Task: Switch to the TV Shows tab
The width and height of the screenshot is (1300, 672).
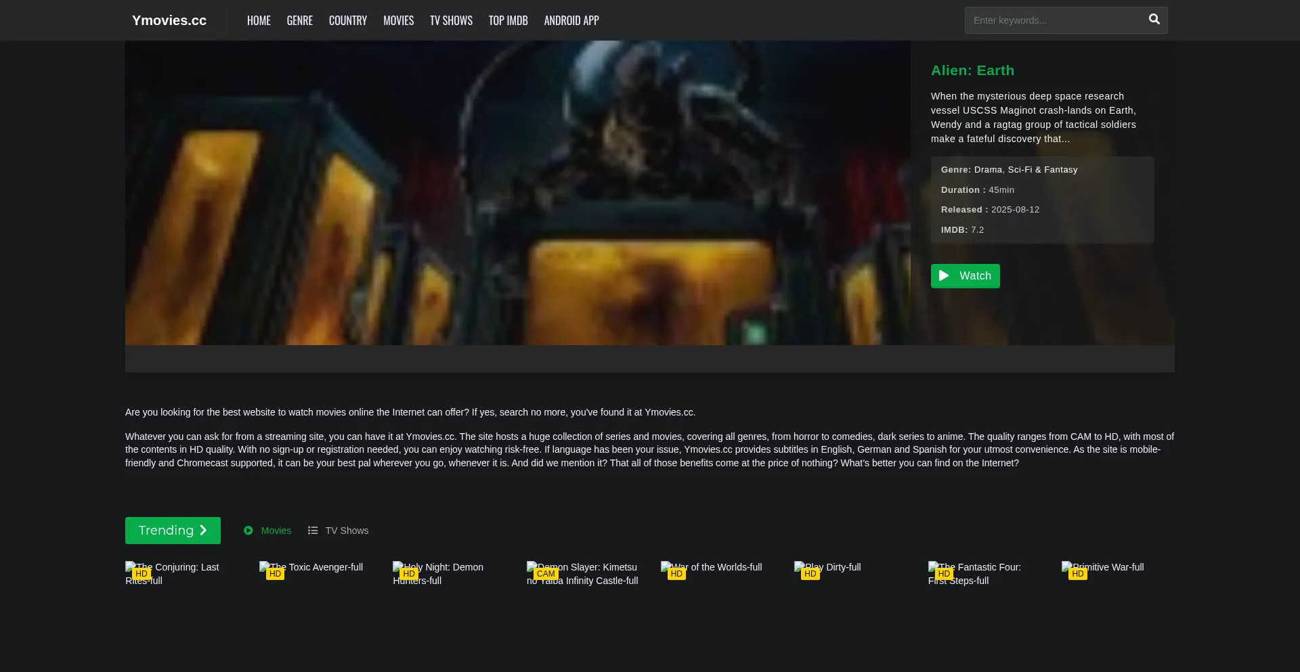Action: click(x=346, y=531)
